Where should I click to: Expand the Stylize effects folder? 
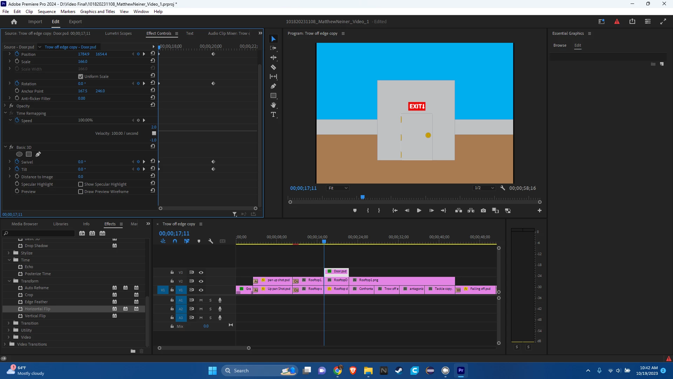[x=9, y=253]
